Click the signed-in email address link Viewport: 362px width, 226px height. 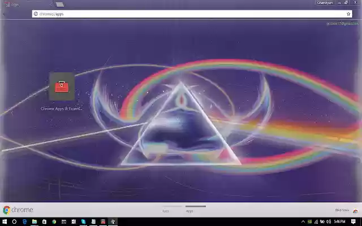[342, 24]
